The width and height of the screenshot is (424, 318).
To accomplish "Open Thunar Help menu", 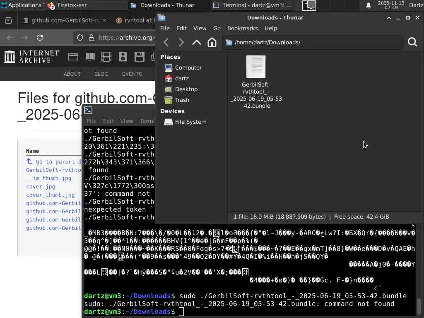I will point(271,29).
